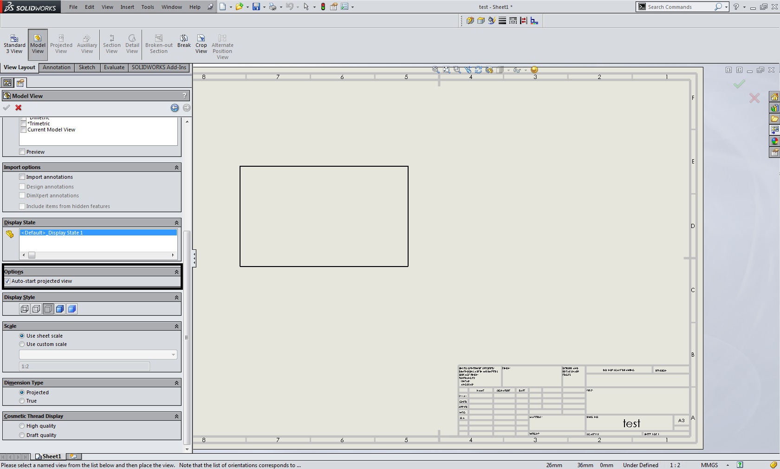Viewport: 780px width, 469px height.
Task: Open the Insert menu
Action: pos(127,7)
